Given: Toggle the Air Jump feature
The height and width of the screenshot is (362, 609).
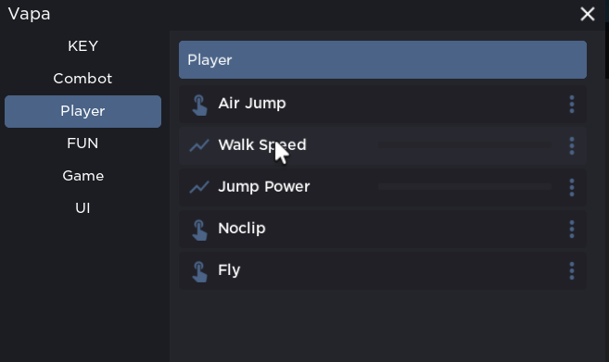Looking at the screenshot, I should [x=383, y=105].
